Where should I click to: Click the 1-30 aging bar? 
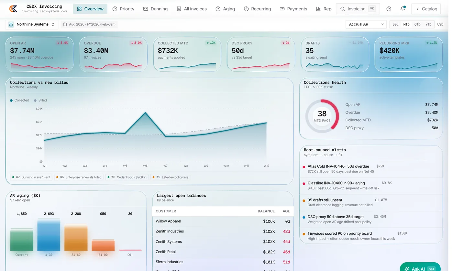tap(49, 235)
